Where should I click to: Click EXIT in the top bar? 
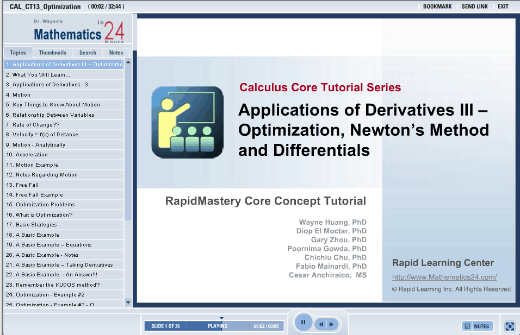503,7
